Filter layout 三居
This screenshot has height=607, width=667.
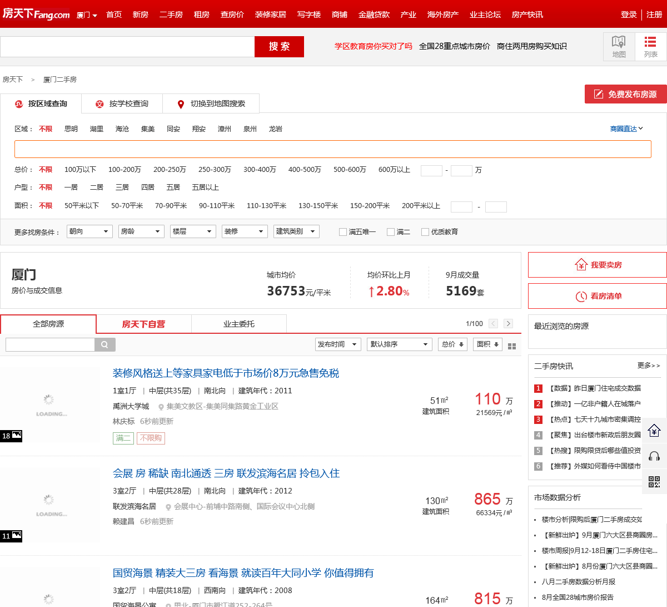122,187
